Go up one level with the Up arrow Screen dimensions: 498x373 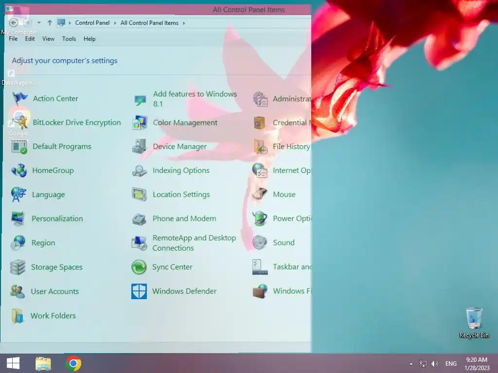click(50, 23)
